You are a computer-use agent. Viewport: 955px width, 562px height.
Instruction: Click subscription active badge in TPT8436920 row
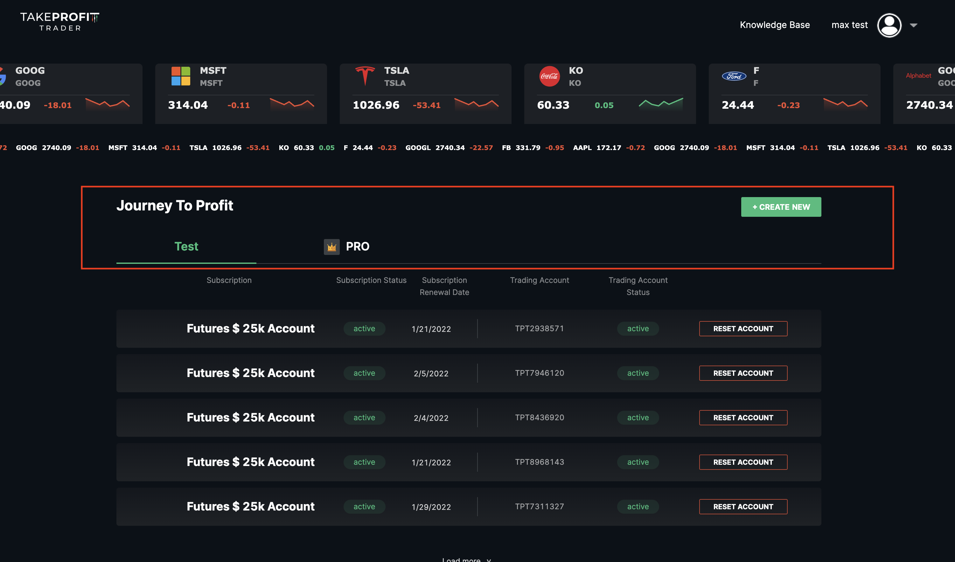pyautogui.click(x=364, y=418)
